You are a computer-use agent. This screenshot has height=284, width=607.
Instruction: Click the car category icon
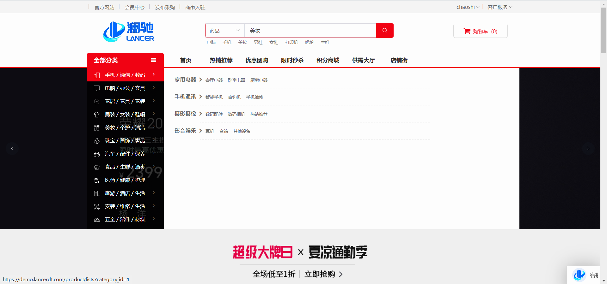97,154
